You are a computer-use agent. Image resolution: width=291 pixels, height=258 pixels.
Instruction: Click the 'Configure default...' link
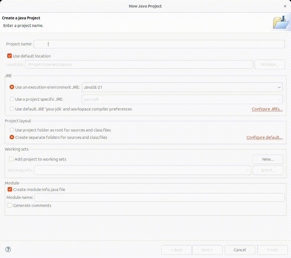coord(265,137)
